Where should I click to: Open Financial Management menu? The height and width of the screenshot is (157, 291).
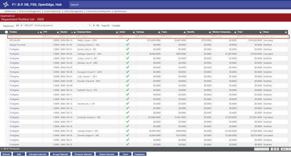pos(30,12)
